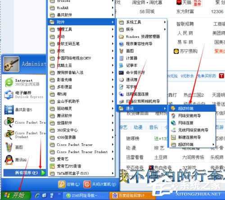Launch 腾讯QQ penguin icon
This screenshot has height=200, width=225.
[9, 160]
